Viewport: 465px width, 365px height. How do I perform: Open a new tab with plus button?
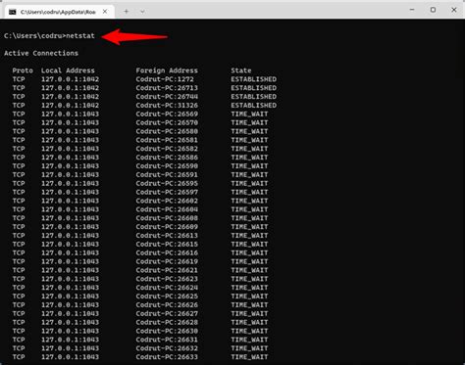(x=126, y=12)
